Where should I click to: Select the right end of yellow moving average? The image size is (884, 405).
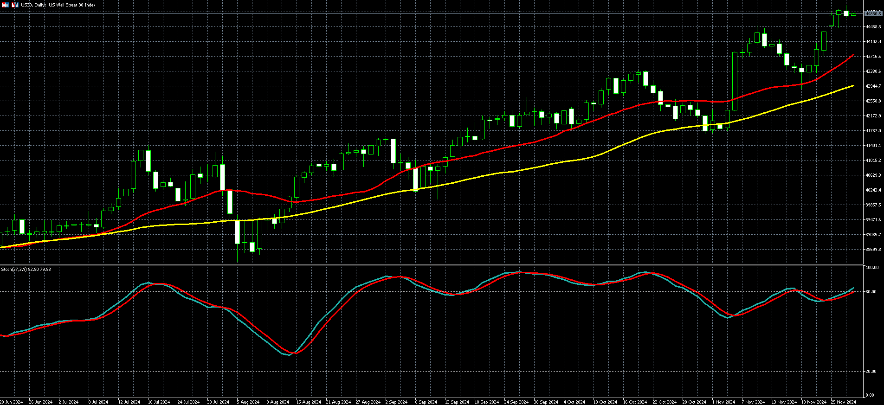[853, 86]
